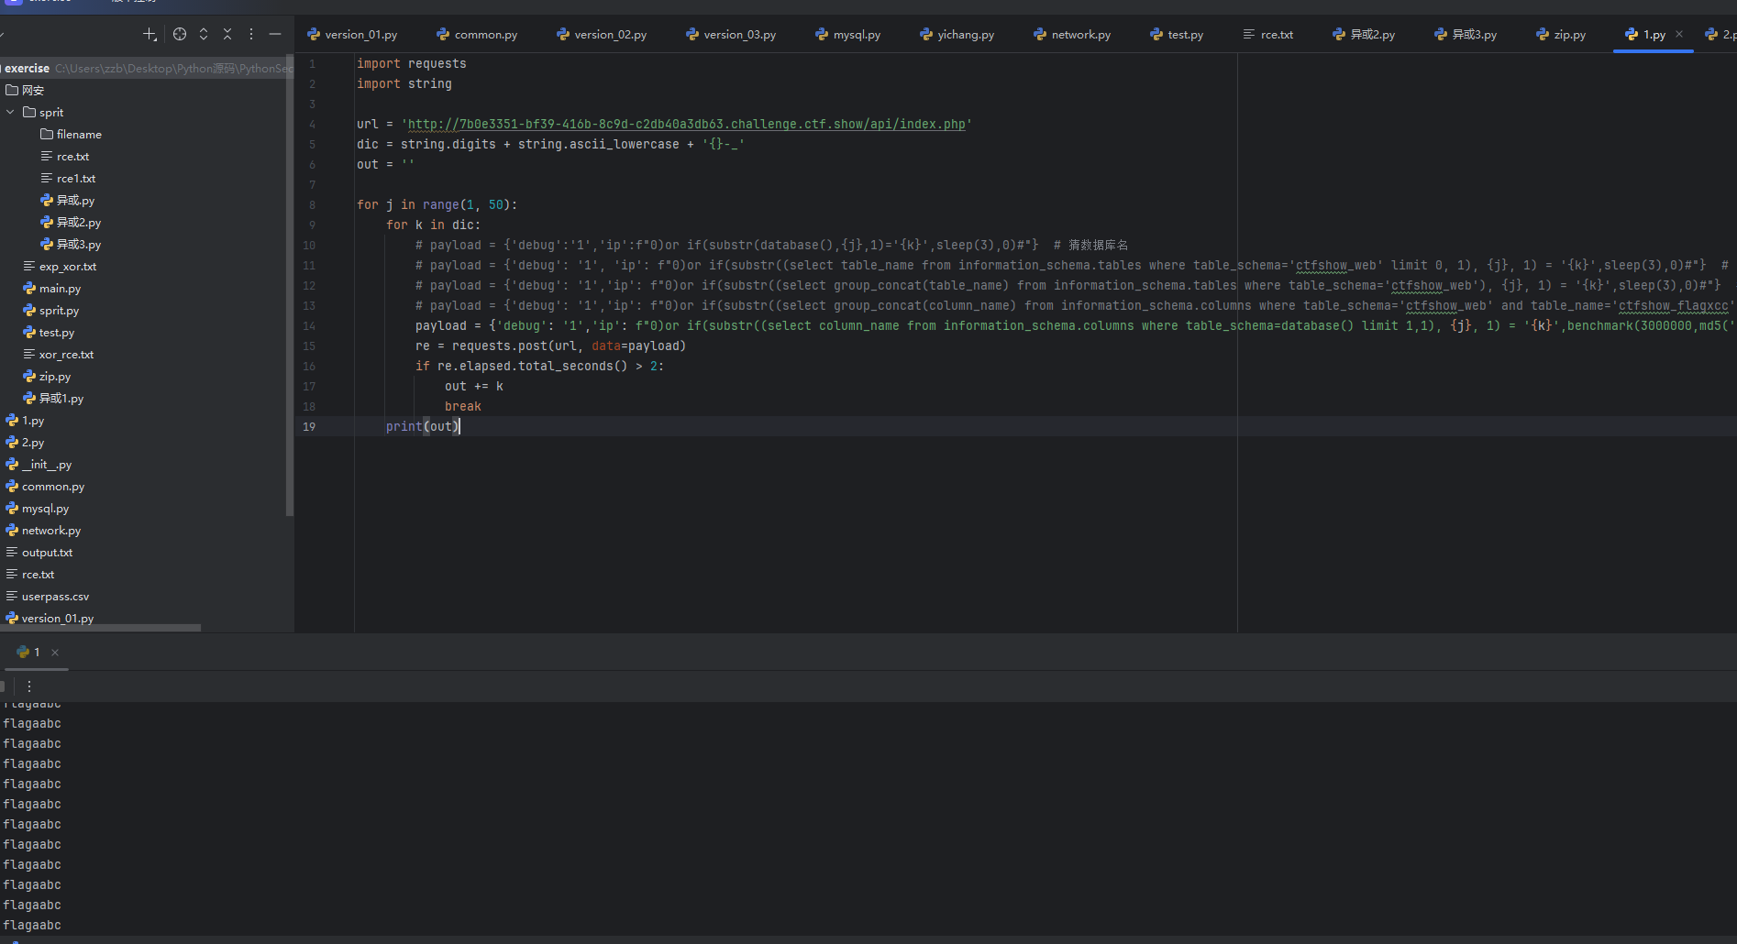Image resolution: width=1737 pixels, height=944 pixels.
Task: Switch to mysql.py editor tab
Action: 848,34
